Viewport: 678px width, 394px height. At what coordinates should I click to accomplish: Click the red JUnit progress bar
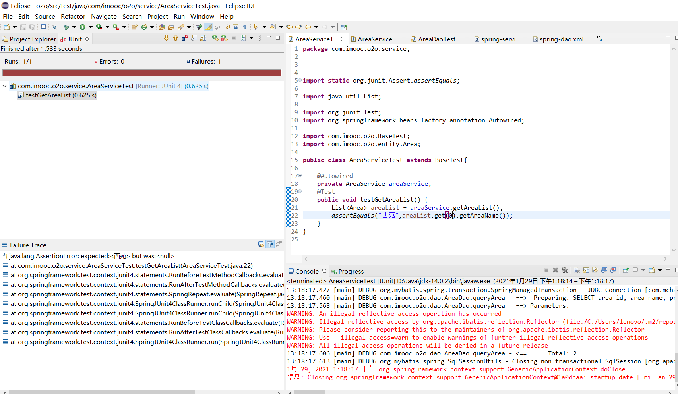tap(142, 73)
